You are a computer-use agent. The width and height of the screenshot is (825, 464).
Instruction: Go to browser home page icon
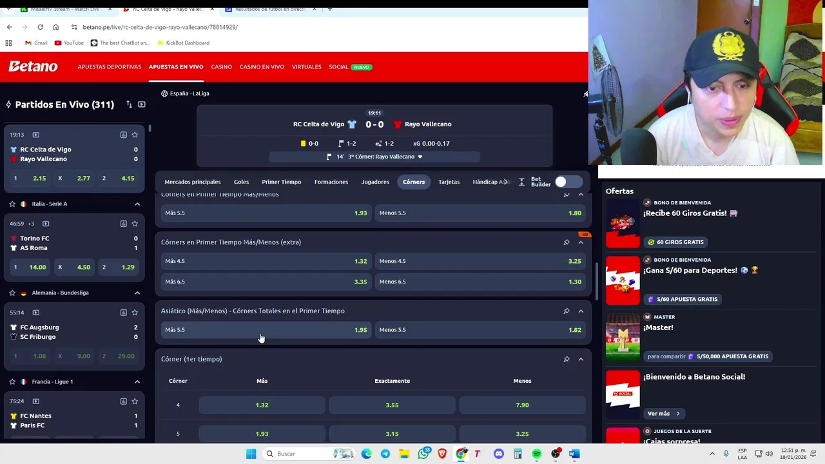tap(55, 27)
